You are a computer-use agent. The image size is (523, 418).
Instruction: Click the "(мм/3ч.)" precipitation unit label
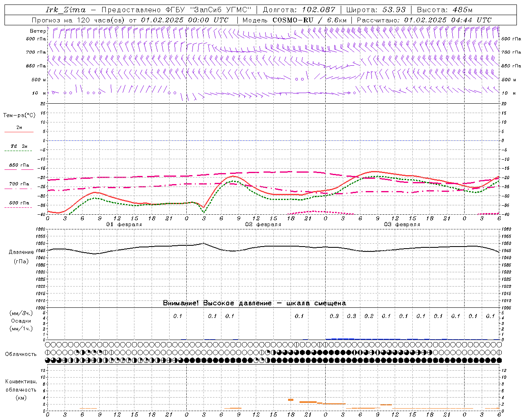21,313
